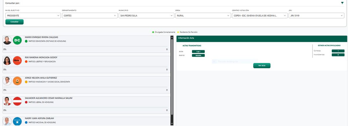Click Salvador Nasralla vote progress bar
Image resolution: width=348 pixels, height=126 pixels.
click(85, 107)
